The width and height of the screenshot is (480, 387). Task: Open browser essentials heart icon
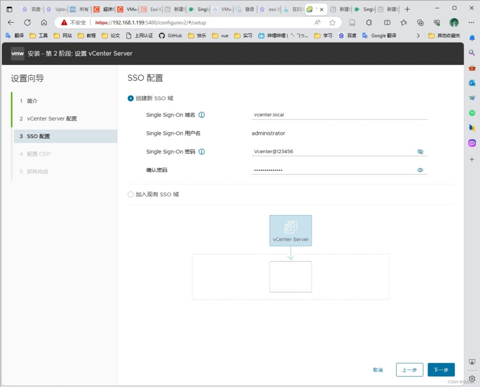click(436, 22)
